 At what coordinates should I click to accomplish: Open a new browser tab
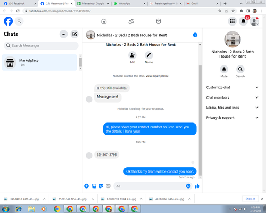pos(225,4)
